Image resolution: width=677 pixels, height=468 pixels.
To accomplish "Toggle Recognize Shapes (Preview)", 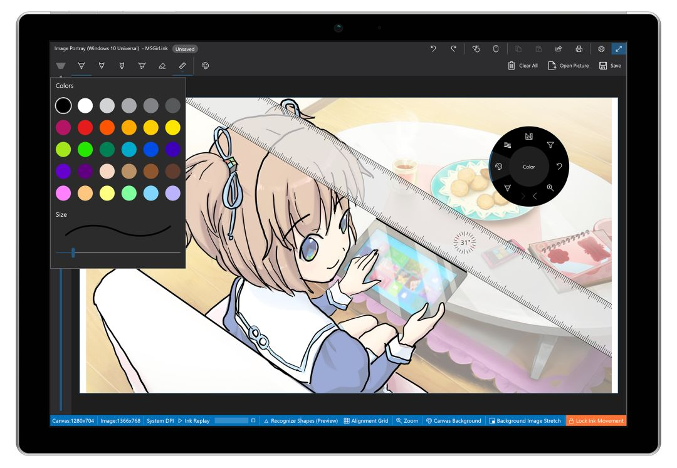I will tap(300, 420).
